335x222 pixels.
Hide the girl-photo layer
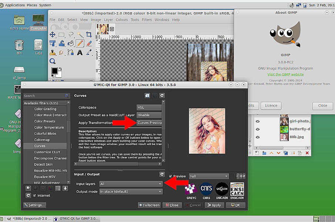click(258, 121)
